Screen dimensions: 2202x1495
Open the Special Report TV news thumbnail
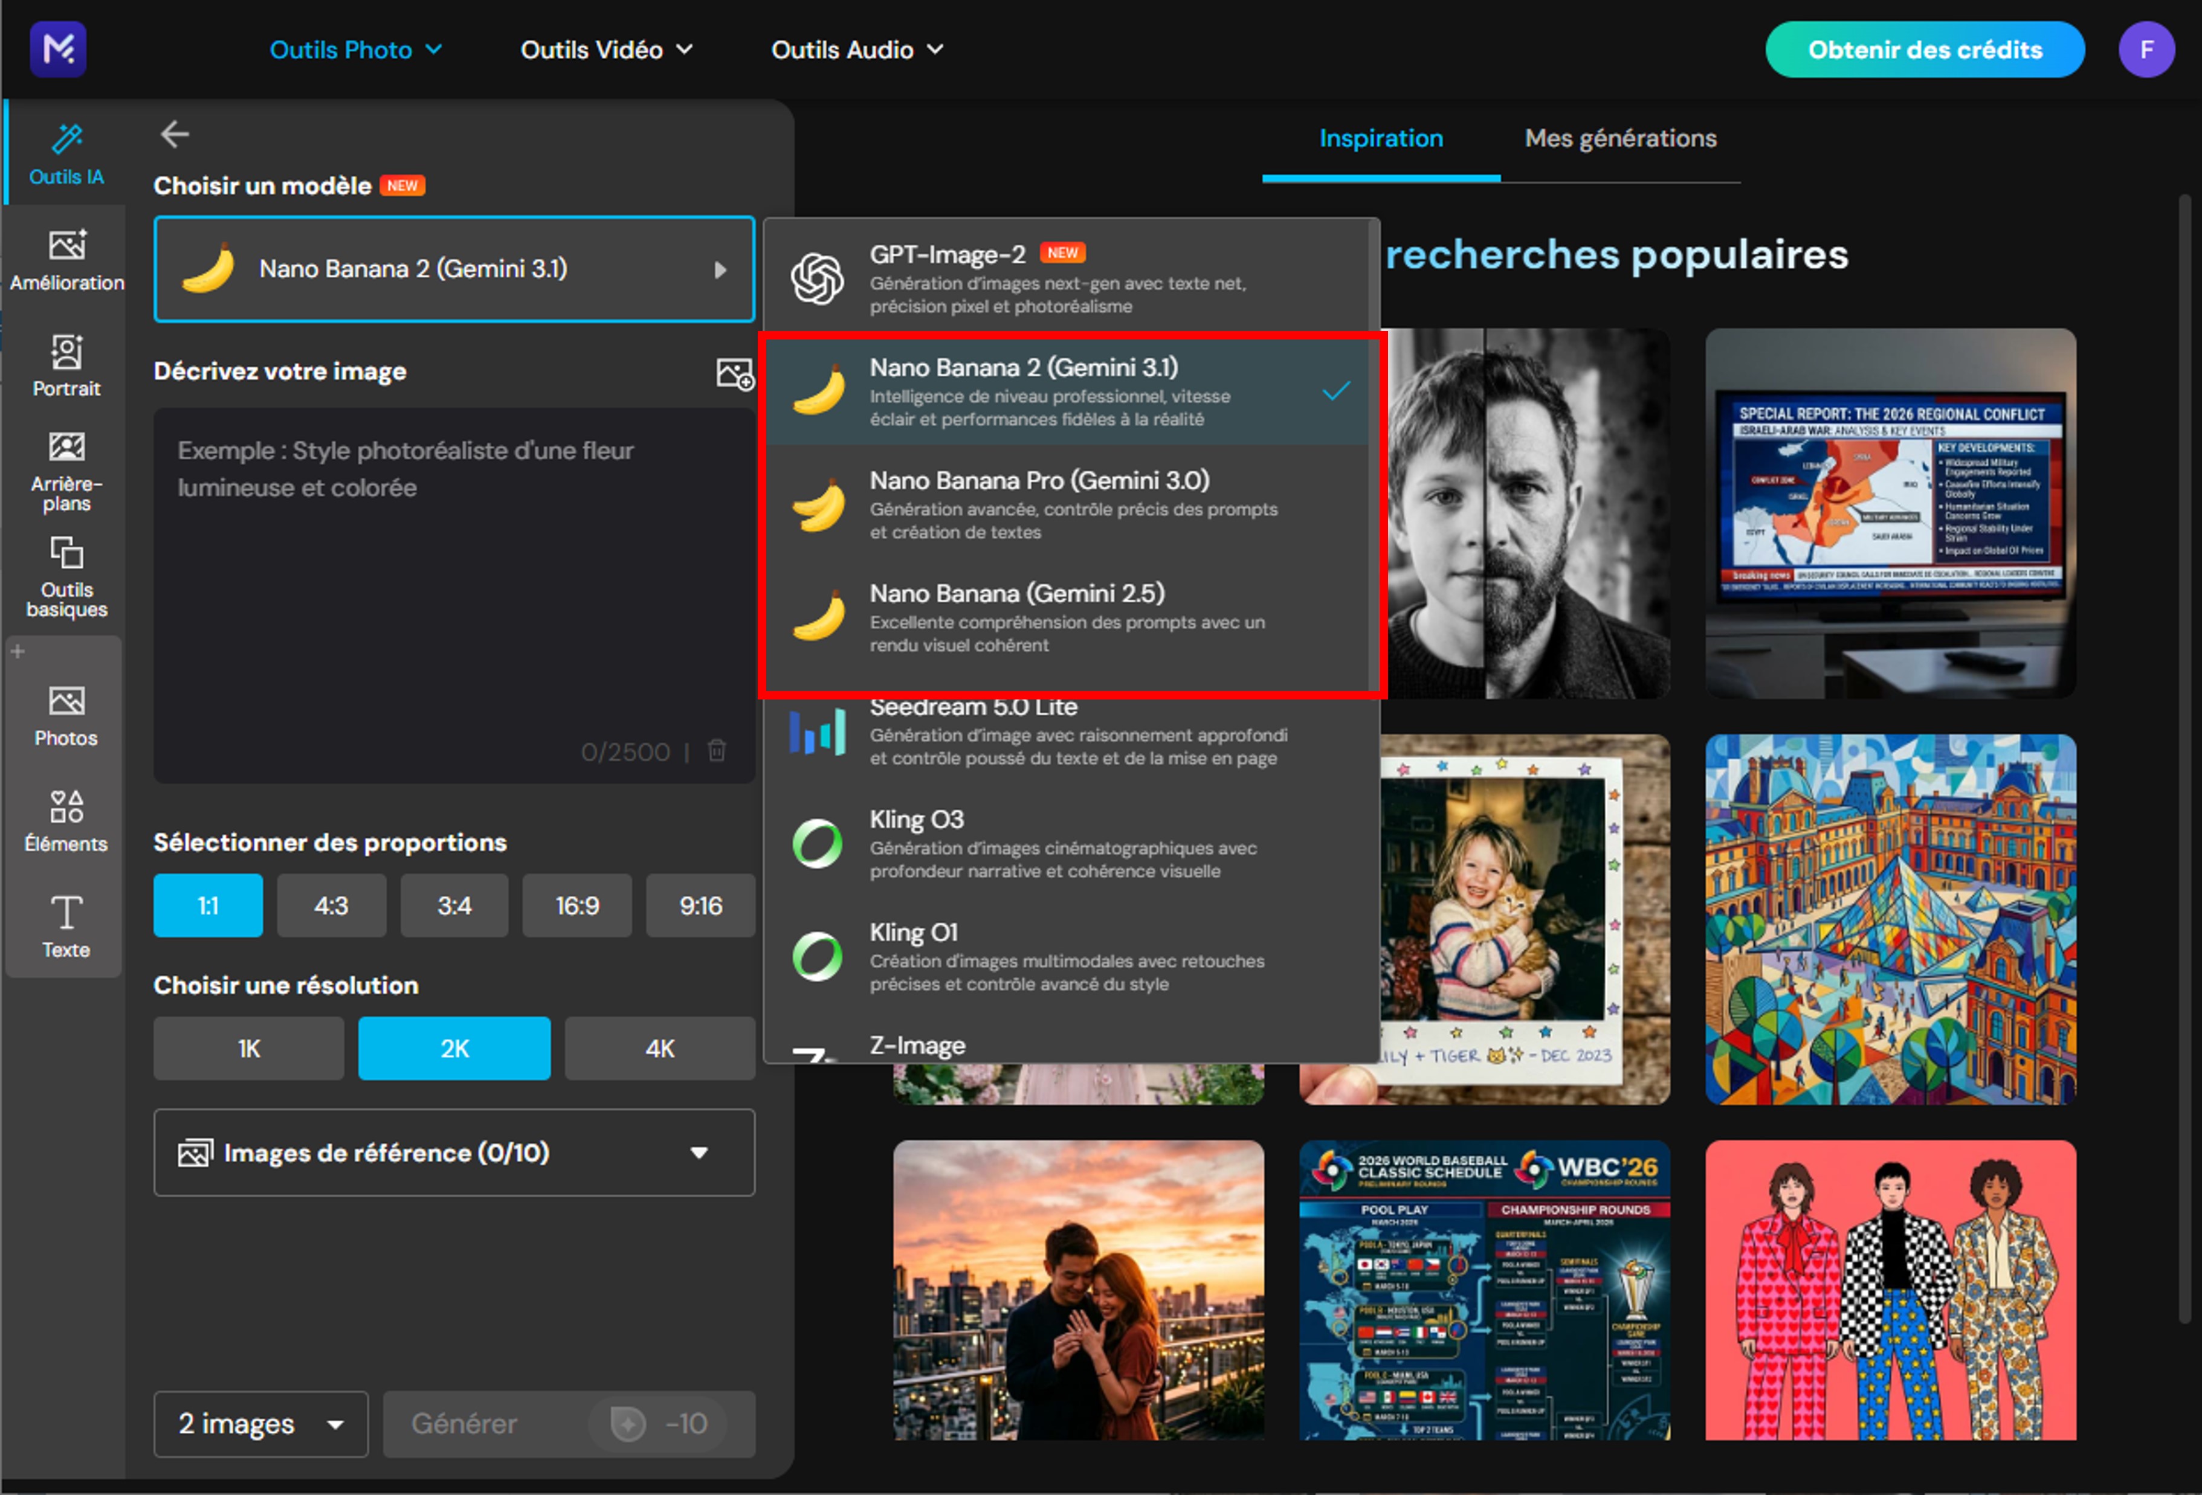[1890, 513]
